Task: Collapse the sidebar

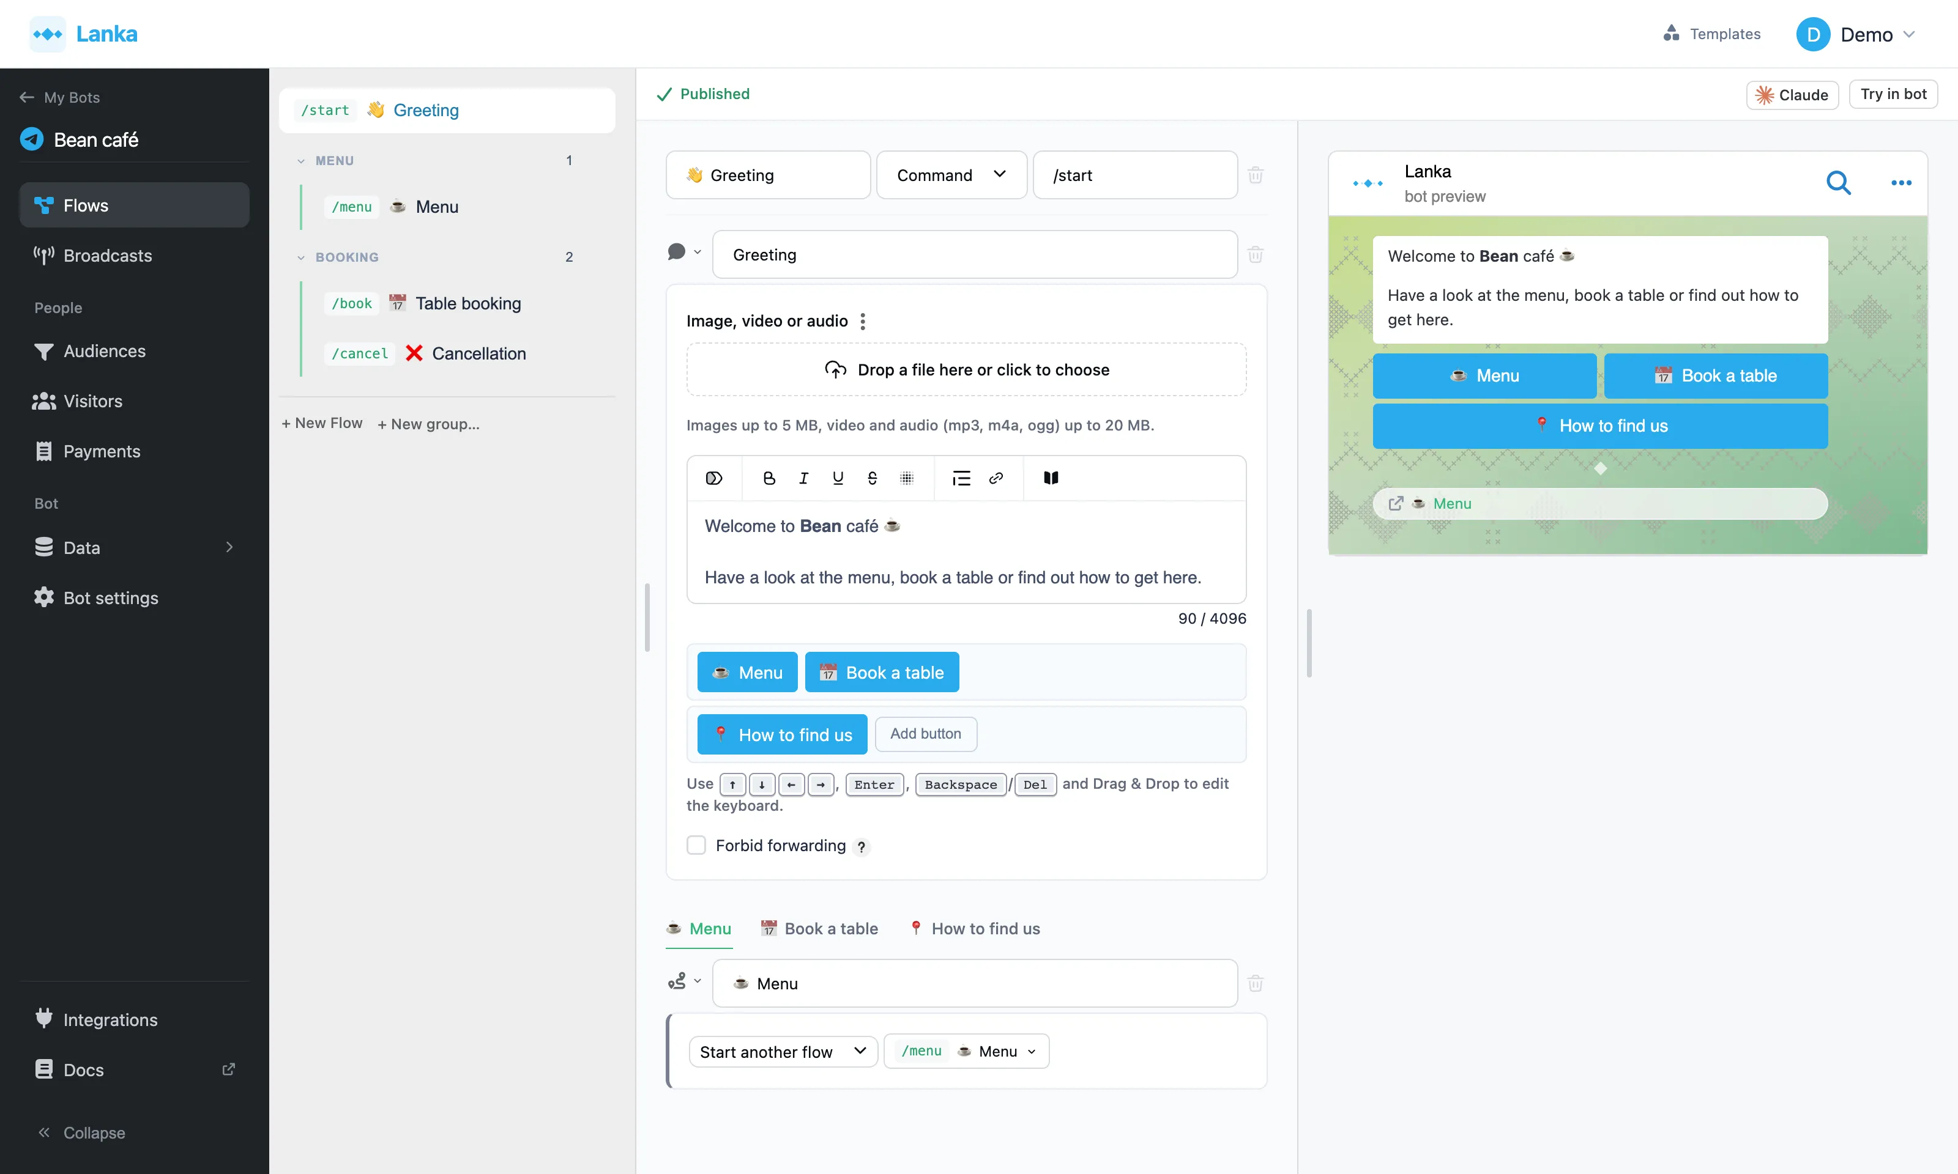Action: pyautogui.click(x=81, y=1133)
